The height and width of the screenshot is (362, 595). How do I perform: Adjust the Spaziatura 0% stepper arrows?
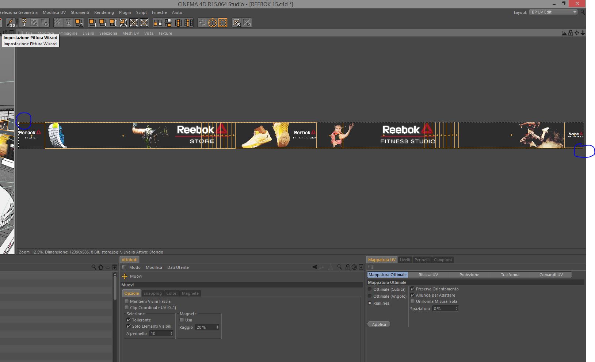tap(457, 309)
